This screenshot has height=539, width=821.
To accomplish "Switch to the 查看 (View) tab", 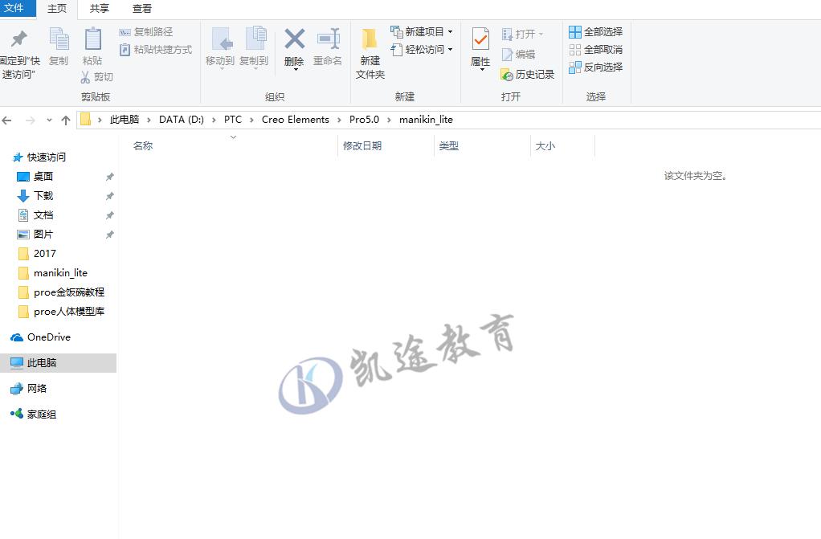I will click(x=141, y=9).
